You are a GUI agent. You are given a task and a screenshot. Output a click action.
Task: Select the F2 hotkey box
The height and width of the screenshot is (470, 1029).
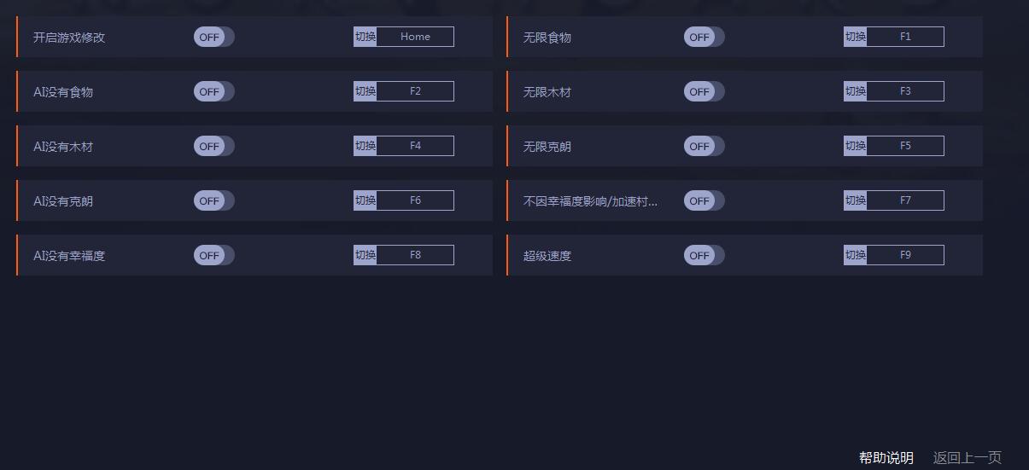coord(415,91)
